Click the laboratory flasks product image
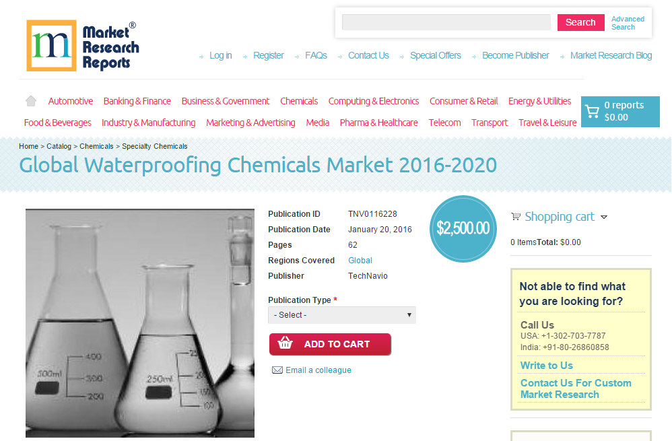Screen dimensions: 672x441 click(139, 323)
